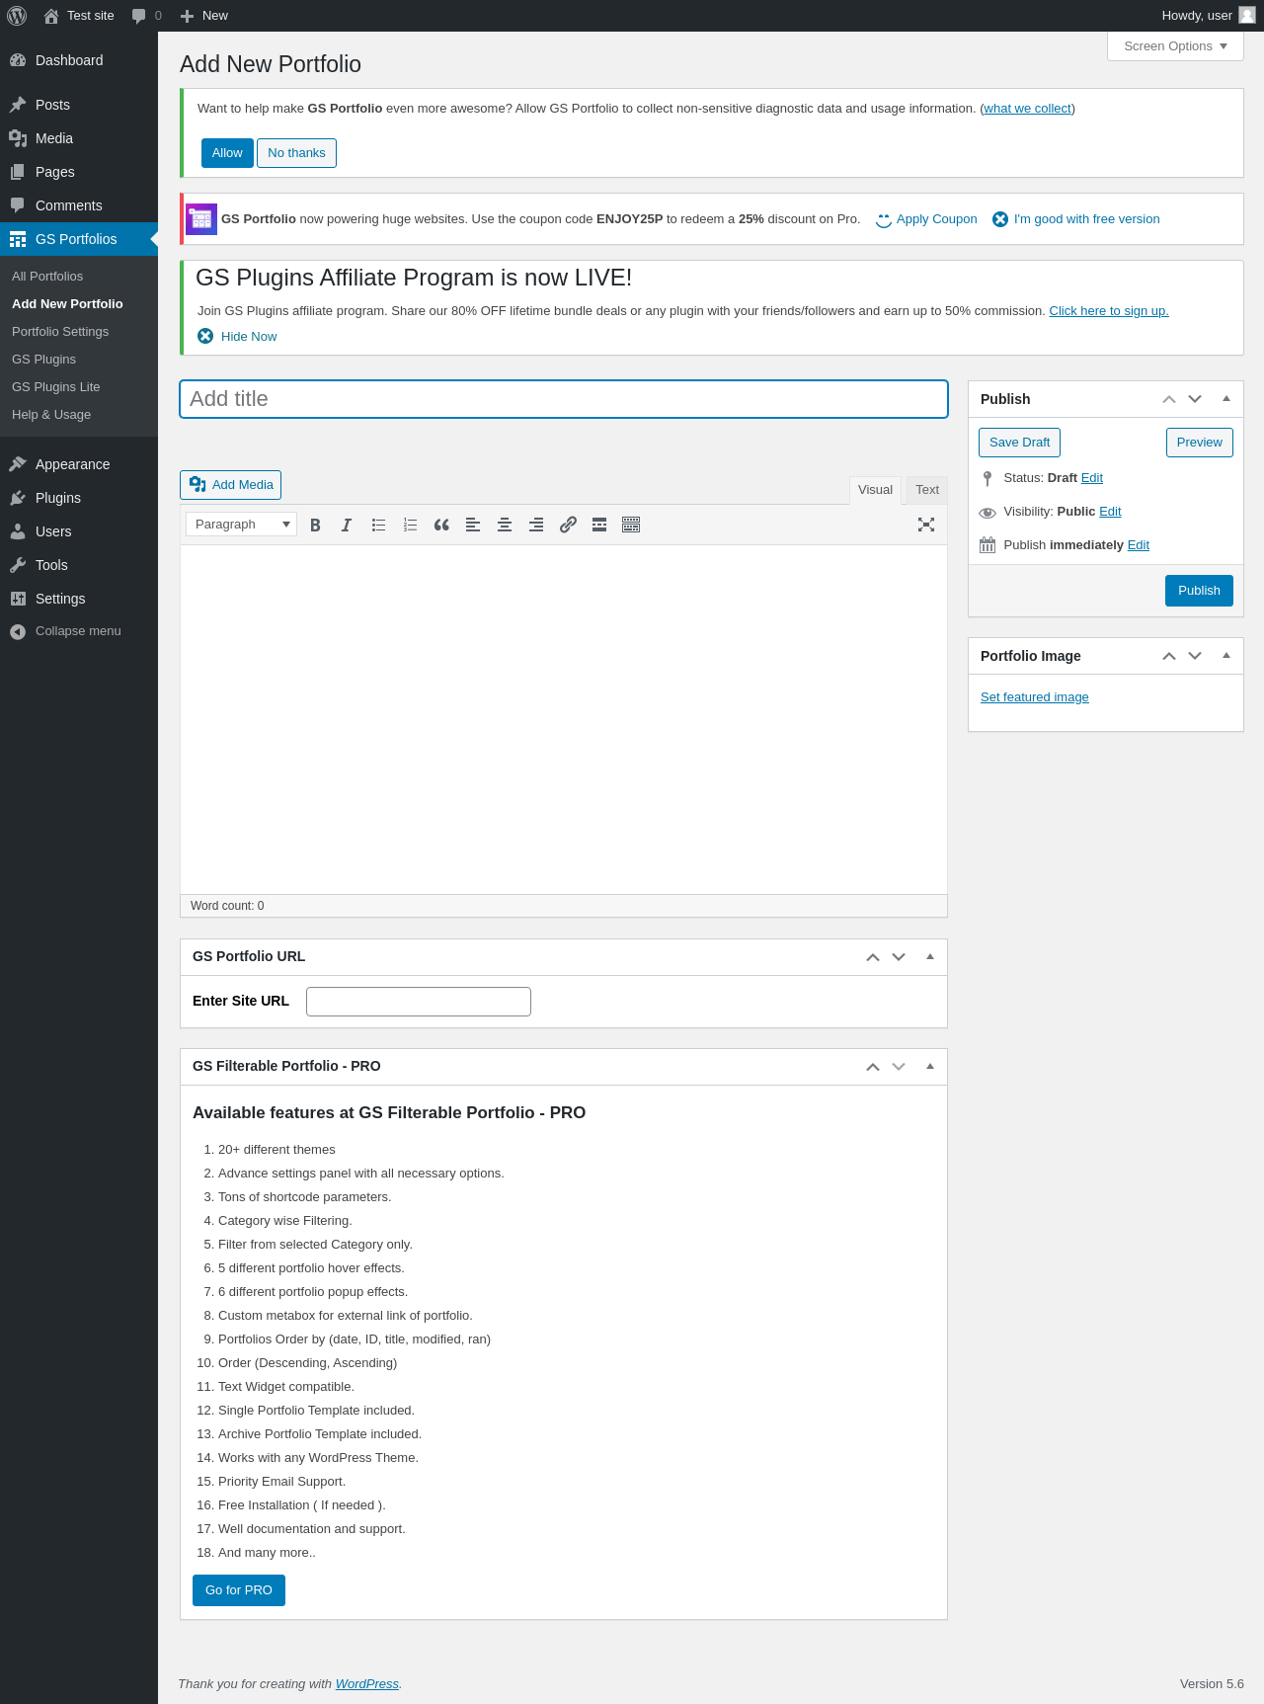This screenshot has height=1704, width=1264.
Task: Open the Paragraph format dropdown
Action: click(x=241, y=525)
